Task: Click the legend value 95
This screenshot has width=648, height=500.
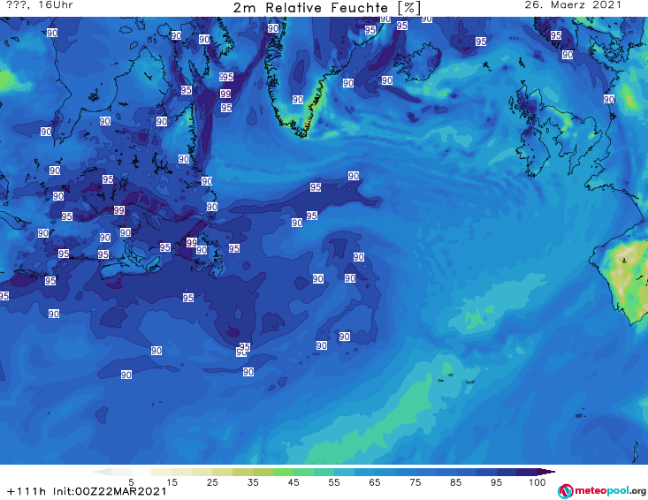Action: pyautogui.click(x=496, y=482)
